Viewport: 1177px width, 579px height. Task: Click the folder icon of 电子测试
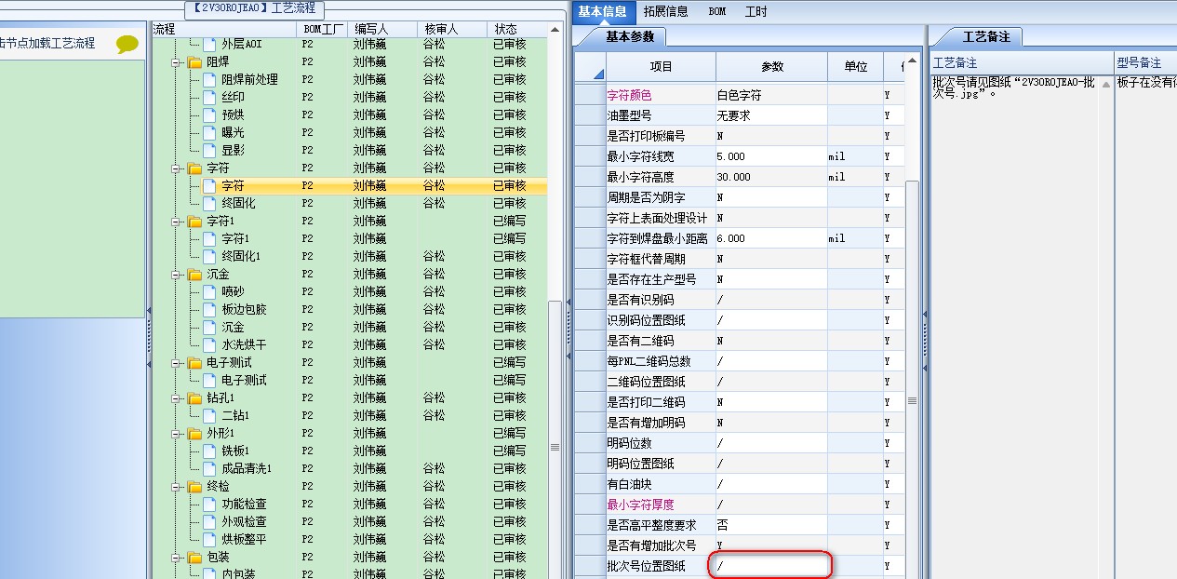194,362
